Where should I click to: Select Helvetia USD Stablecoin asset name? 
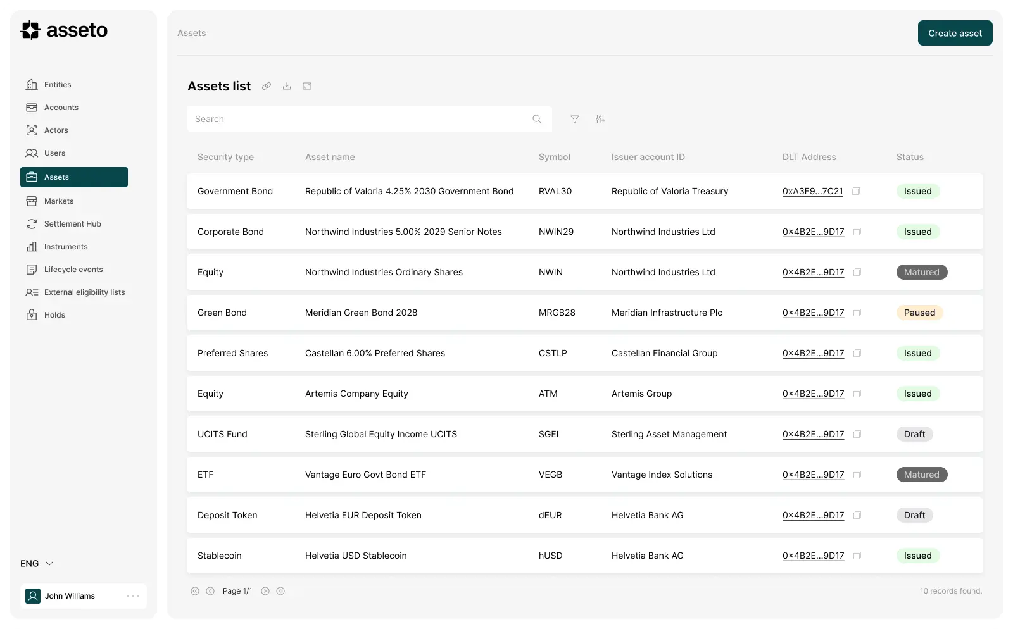[356, 556]
